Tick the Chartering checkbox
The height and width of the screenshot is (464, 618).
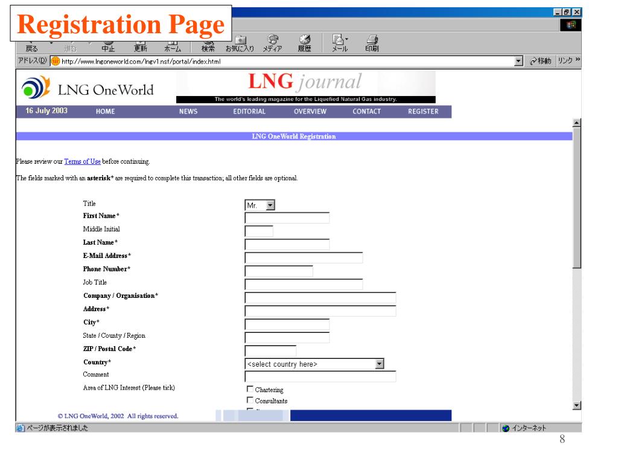pos(250,389)
